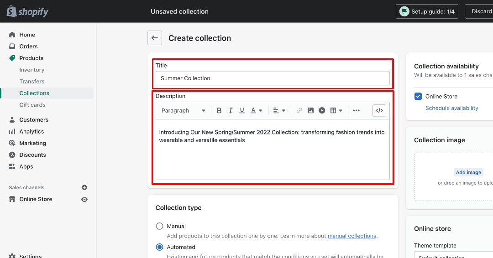The image size is (493, 258).
Task: Click the Customers person icon
Action: [x=12, y=119]
